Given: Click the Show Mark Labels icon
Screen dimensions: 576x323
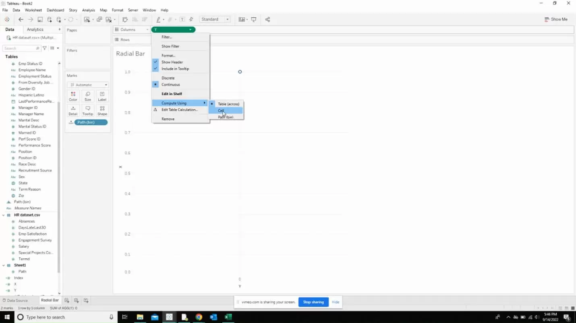Looking at the screenshot, I should pos(182,19).
